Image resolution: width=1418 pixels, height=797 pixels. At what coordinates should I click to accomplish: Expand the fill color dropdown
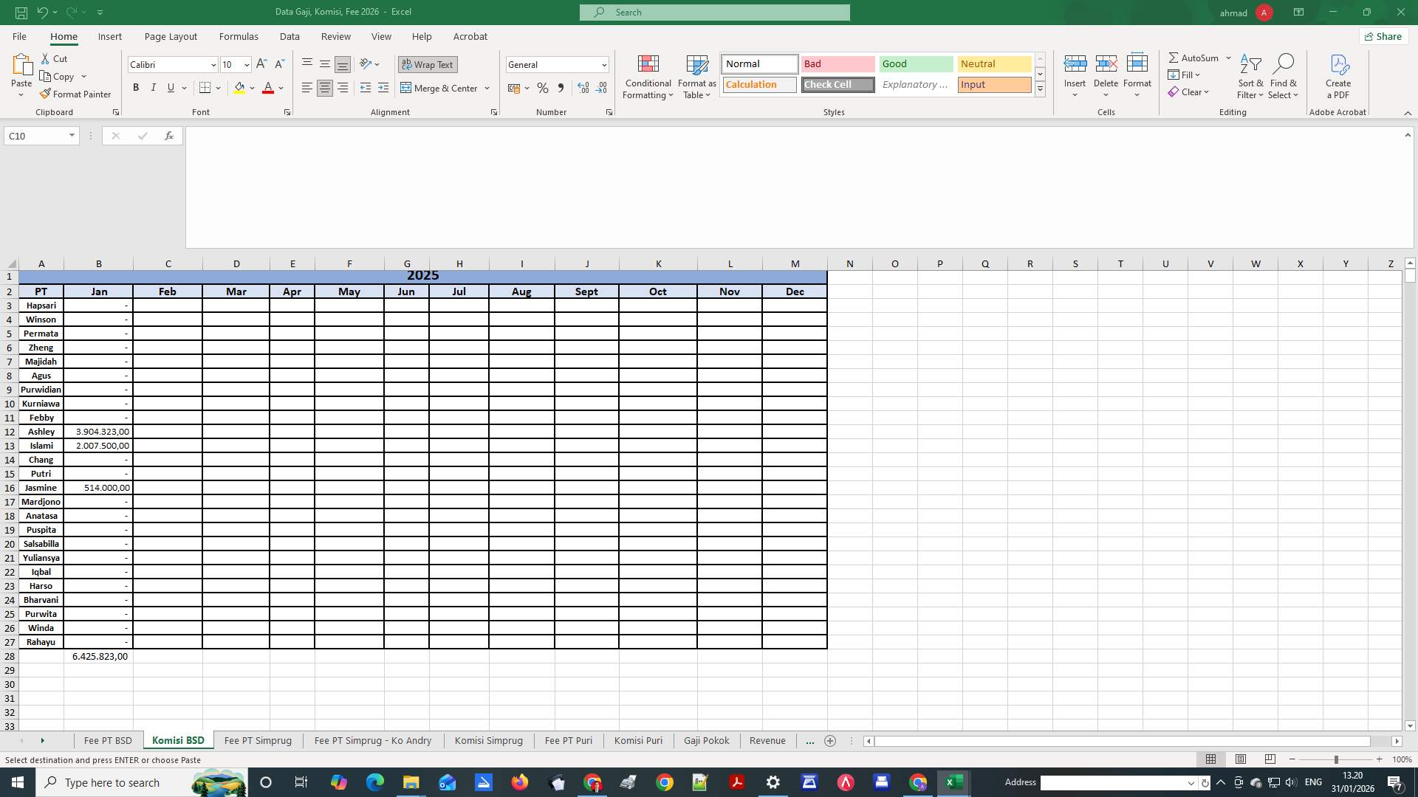(253, 88)
